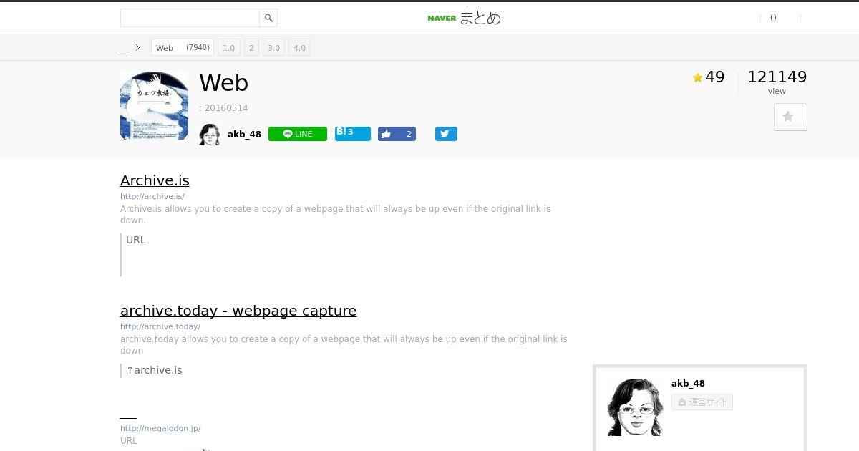Open the http://archive.today/ URL
The image size is (859, 451).
coord(160,326)
